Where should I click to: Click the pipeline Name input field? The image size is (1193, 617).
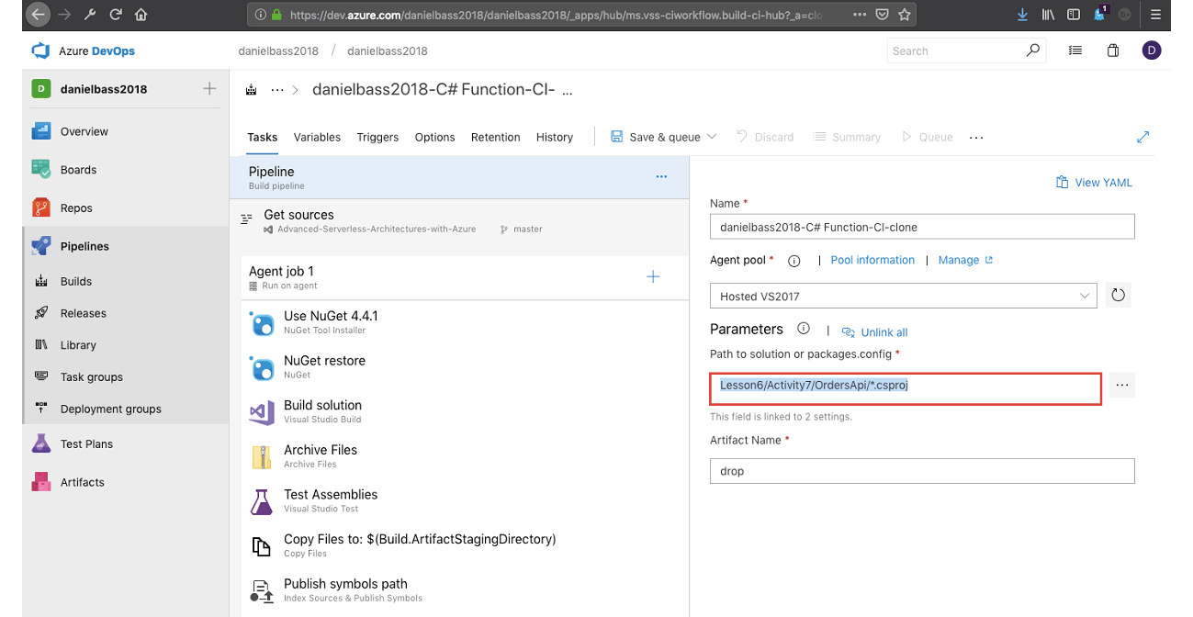[922, 227]
